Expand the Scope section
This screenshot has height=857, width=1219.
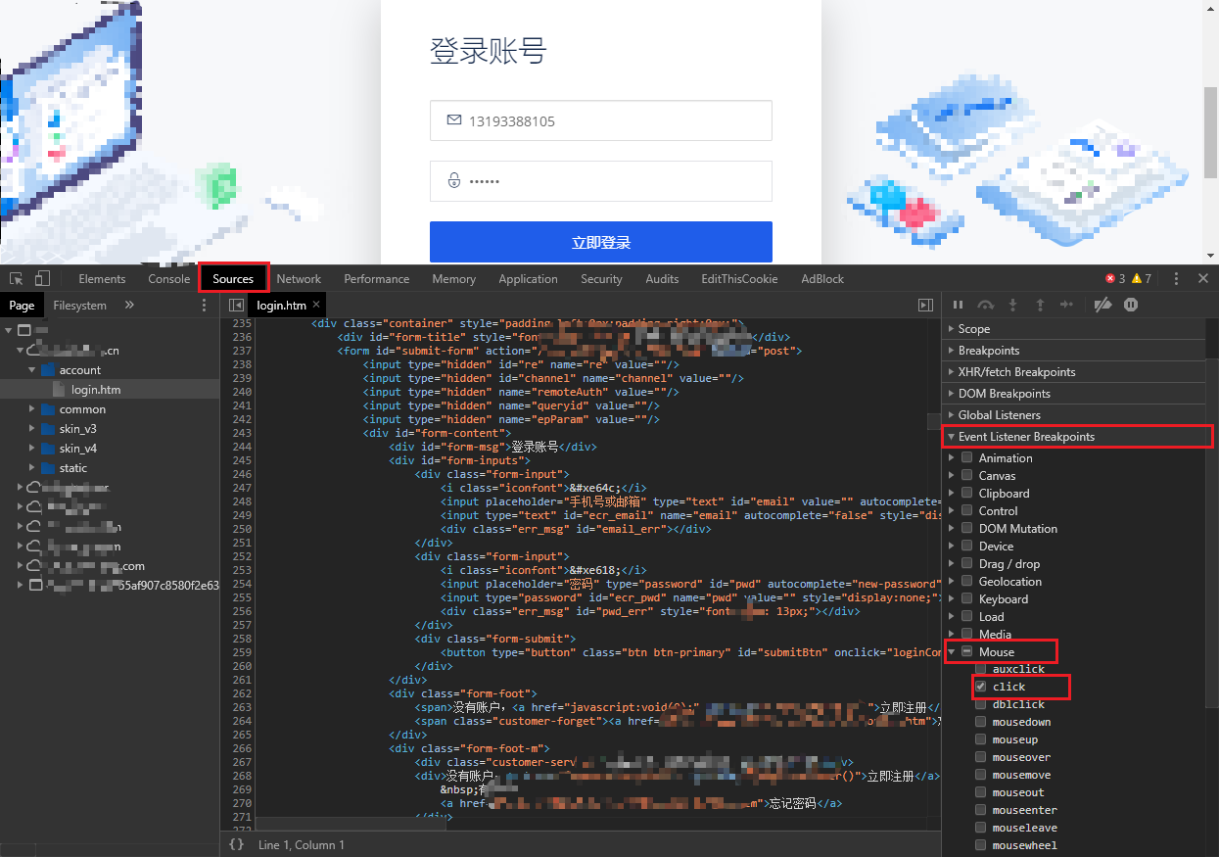1073,329
